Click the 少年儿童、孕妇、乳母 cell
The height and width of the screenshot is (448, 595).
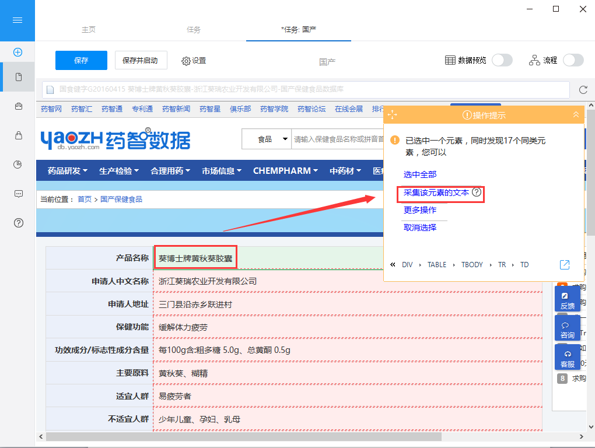coord(348,419)
